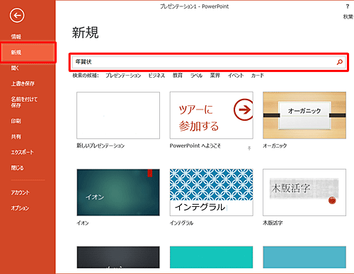Click the インテグラル caption below thumbnail
This screenshot has height=274, width=354.
181,223
